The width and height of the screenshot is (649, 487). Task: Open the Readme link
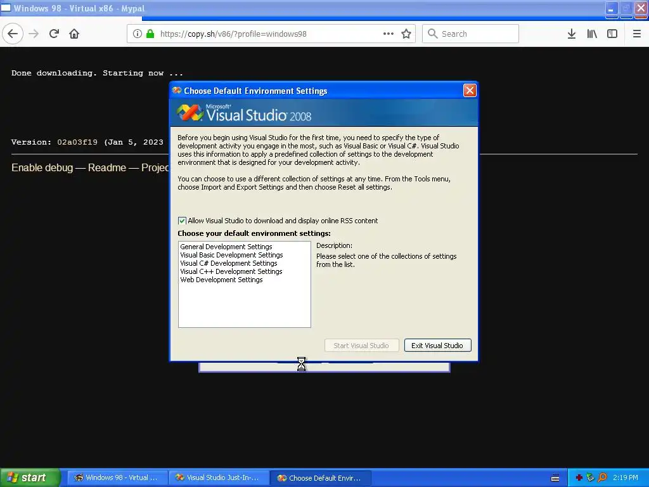tap(106, 167)
